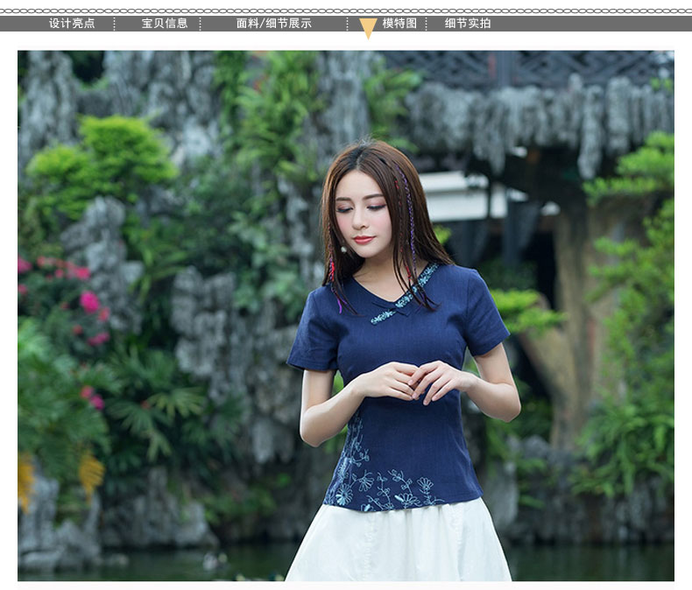
Task: Click the pink flowers in the garden background
Action: pos(89,302)
